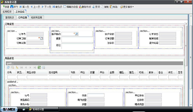Jump to last record with 最后条
Image resolution: width=193 pixels, height=112 pixels.
point(57,7)
